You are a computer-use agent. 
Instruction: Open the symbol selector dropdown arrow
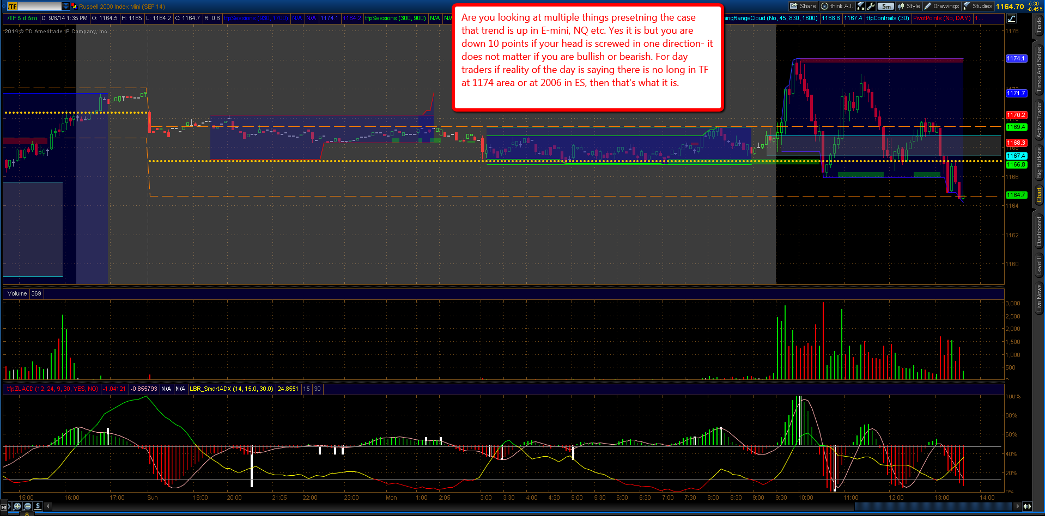[x=66, y=6]
